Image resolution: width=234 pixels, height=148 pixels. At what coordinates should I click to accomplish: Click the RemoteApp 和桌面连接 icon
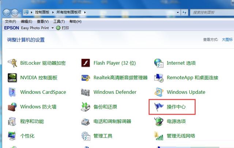point(159,78)
